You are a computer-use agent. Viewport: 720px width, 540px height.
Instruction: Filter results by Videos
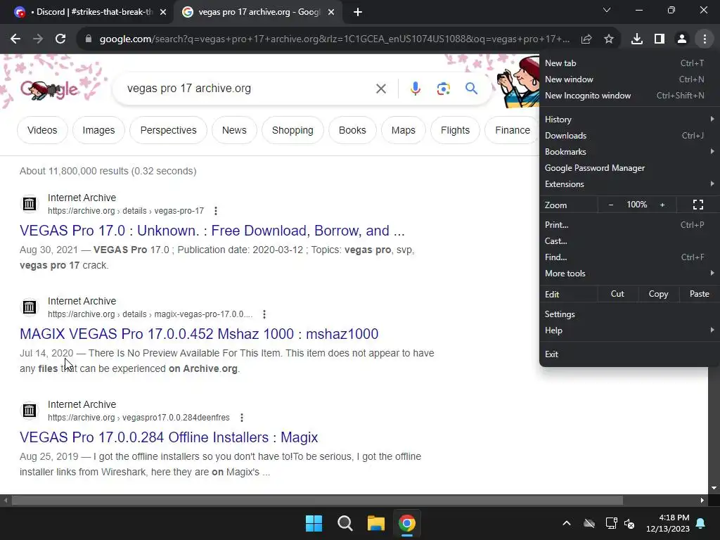coord(42,130)
